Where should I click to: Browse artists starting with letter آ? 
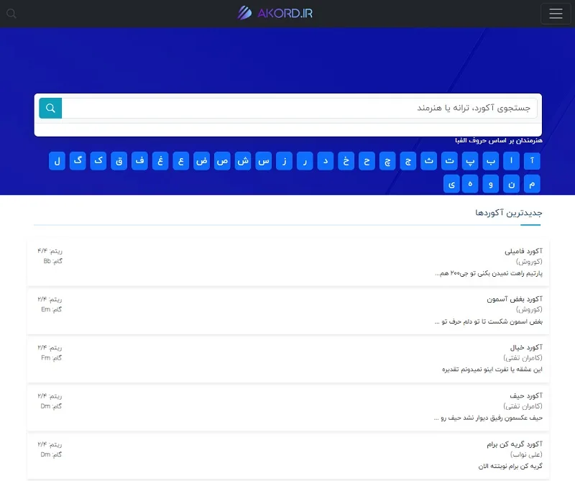532,161
